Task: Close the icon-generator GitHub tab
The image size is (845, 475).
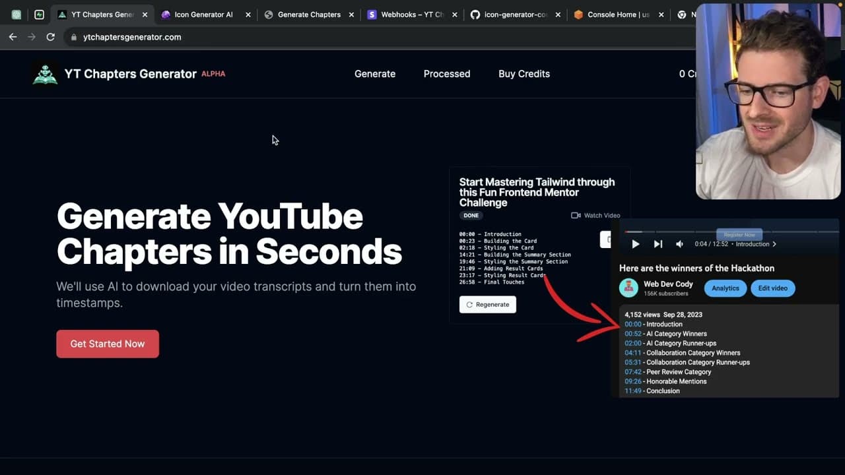Action: click(558, 15)
